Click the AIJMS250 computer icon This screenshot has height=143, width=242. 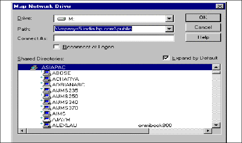click(47, 96)
